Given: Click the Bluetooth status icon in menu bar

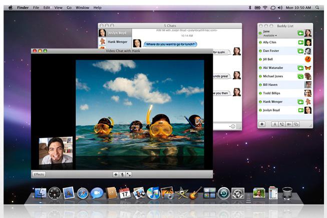Looking at the screenshot, I should point(250,7).
